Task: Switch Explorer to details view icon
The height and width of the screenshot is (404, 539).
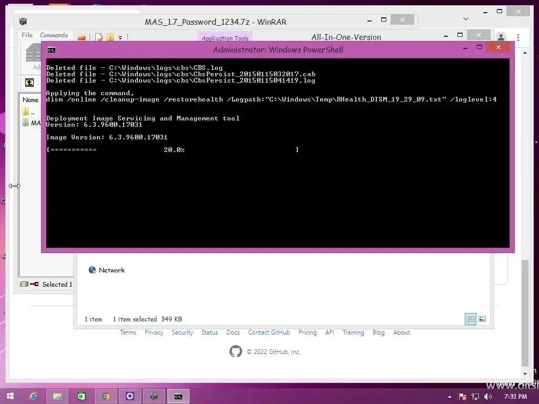Action: tap(470, 319)
